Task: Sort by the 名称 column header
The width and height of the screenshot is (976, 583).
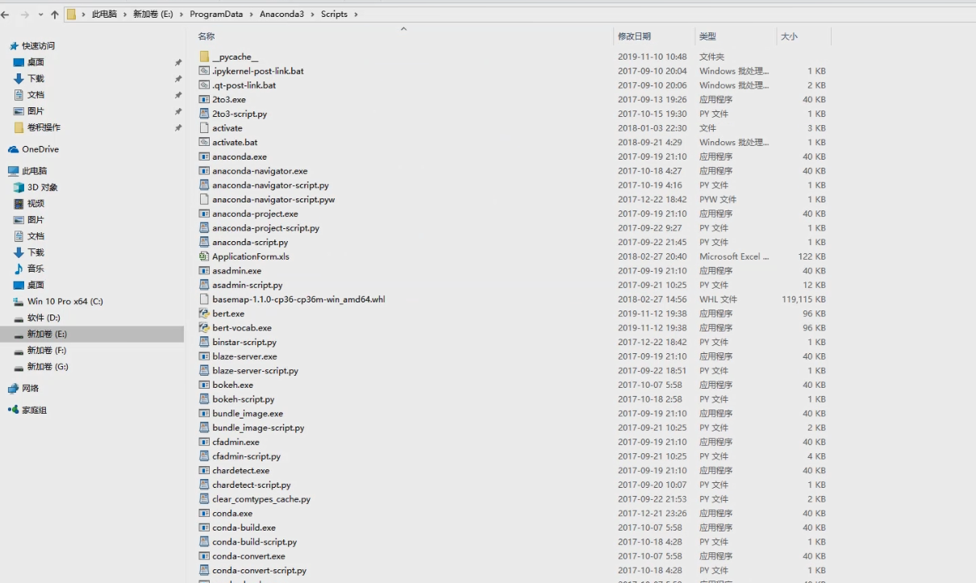Action: 206,36
